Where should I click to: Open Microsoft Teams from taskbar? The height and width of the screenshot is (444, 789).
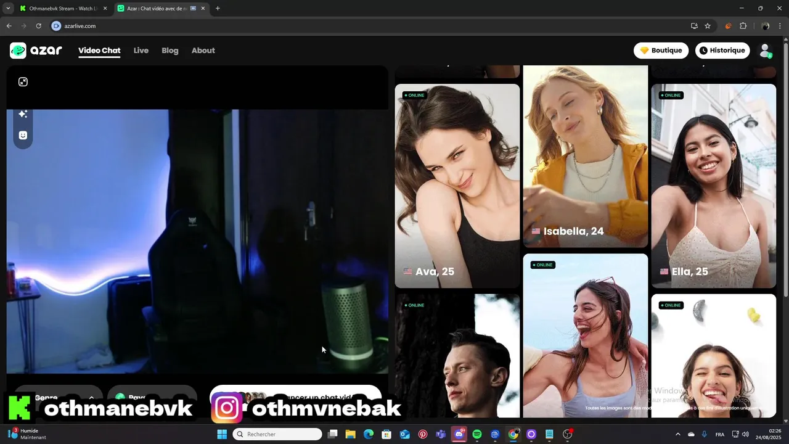pyautogui.click(x=441, y=434)
